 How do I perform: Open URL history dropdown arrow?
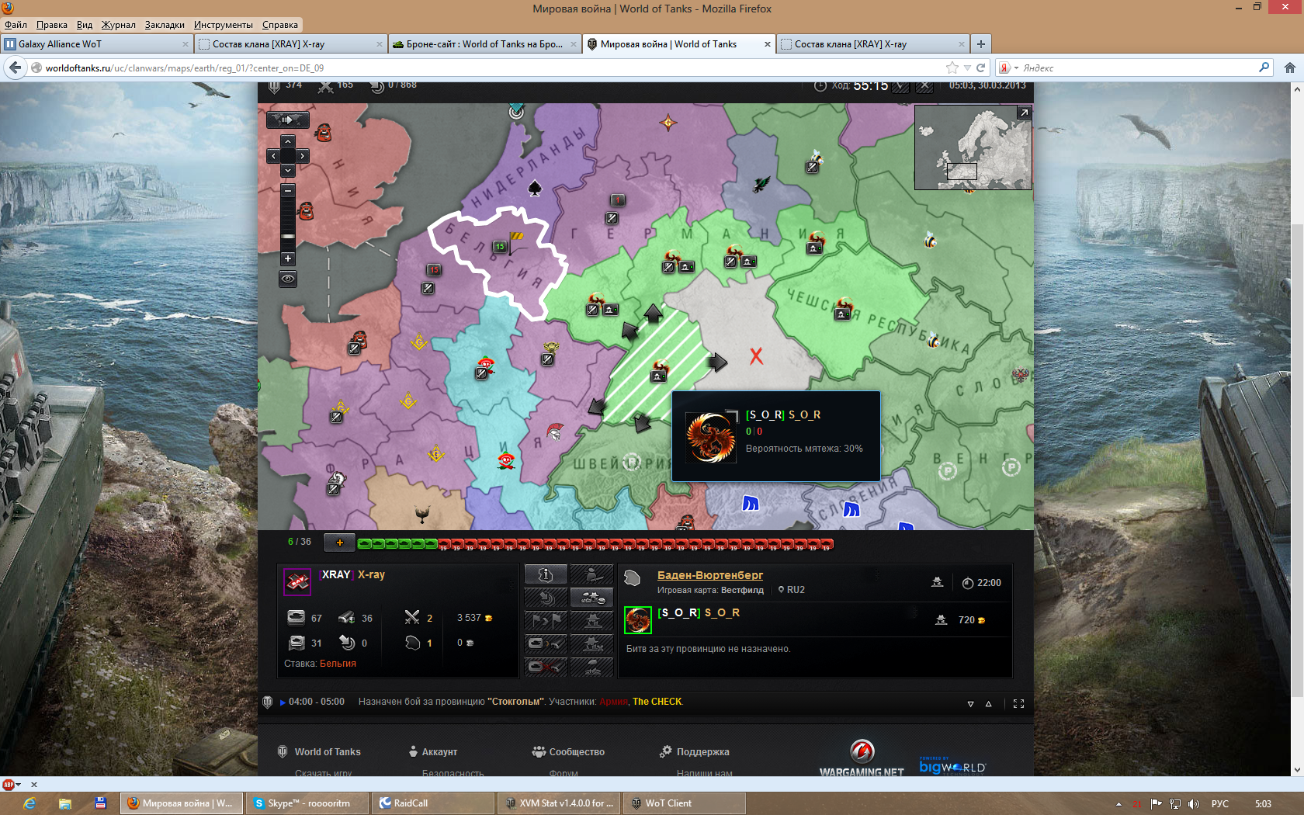pos(966,68)
